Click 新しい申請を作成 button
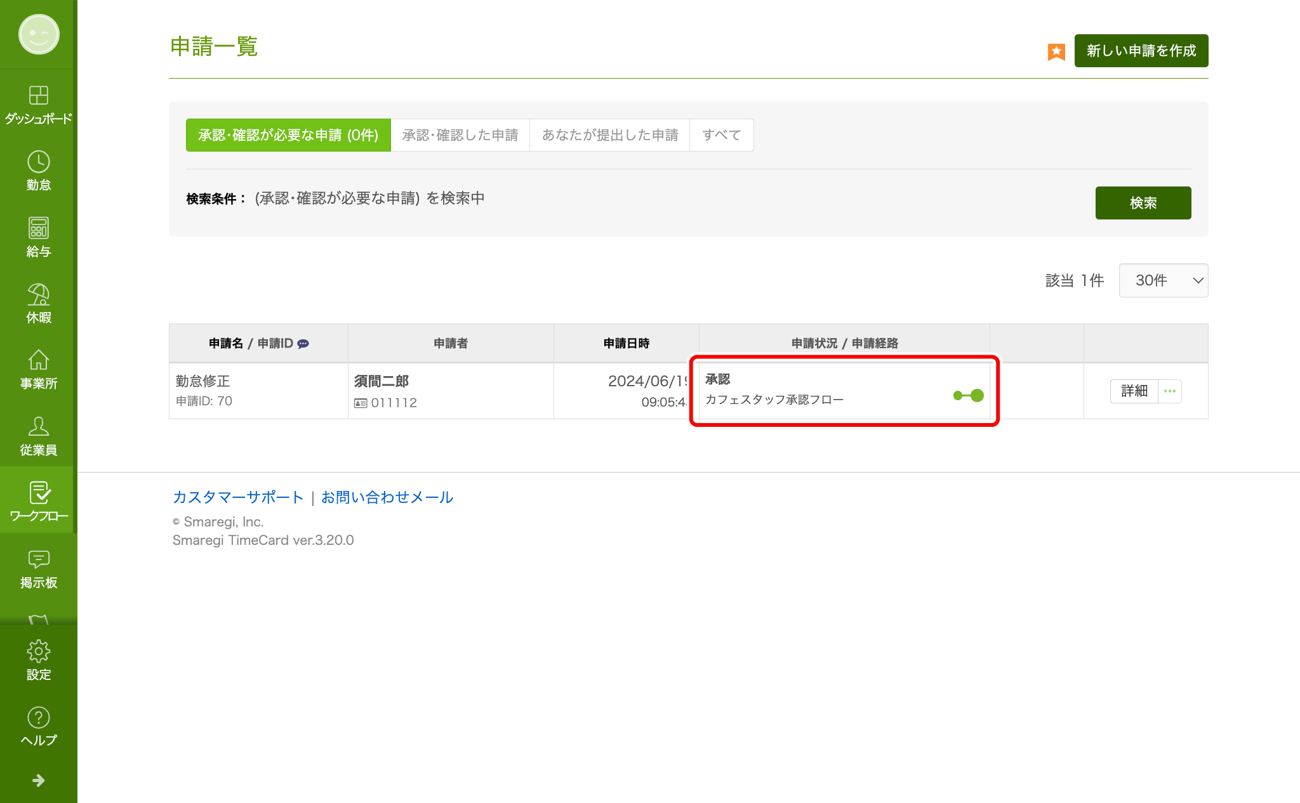This screenshot has height=803, width=1300. [1141, 51]
